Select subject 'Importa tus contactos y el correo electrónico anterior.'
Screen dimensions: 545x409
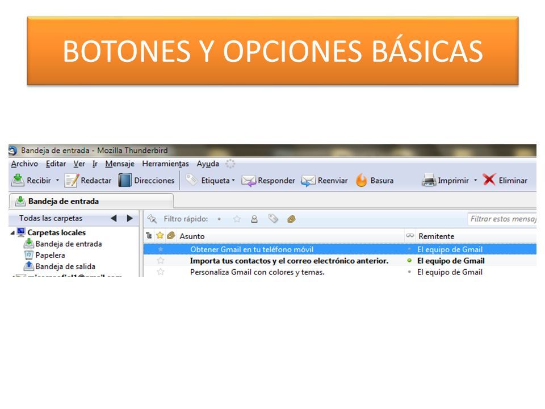(289, 261)
